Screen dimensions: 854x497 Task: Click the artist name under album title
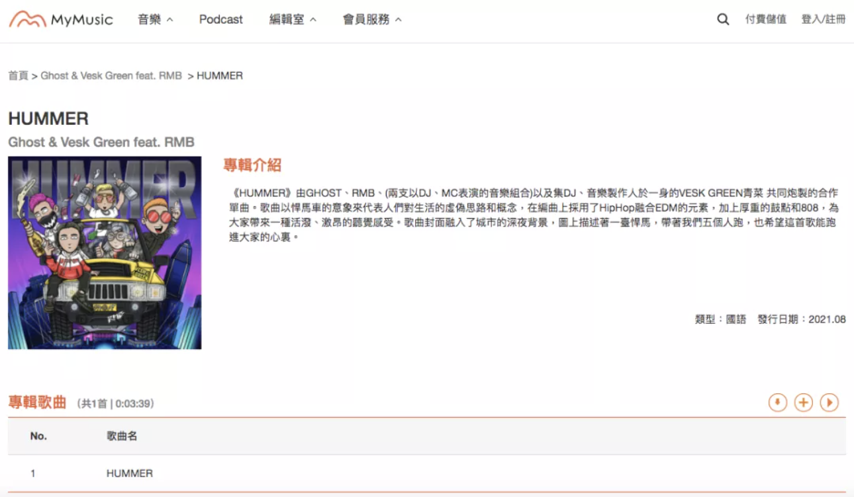coord(101,142)
